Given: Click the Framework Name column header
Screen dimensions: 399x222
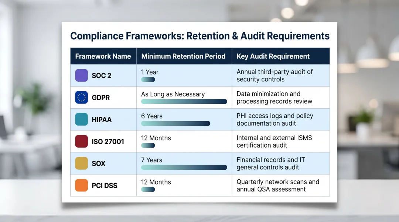Looking at the screenshot, I should pos(103,56).
